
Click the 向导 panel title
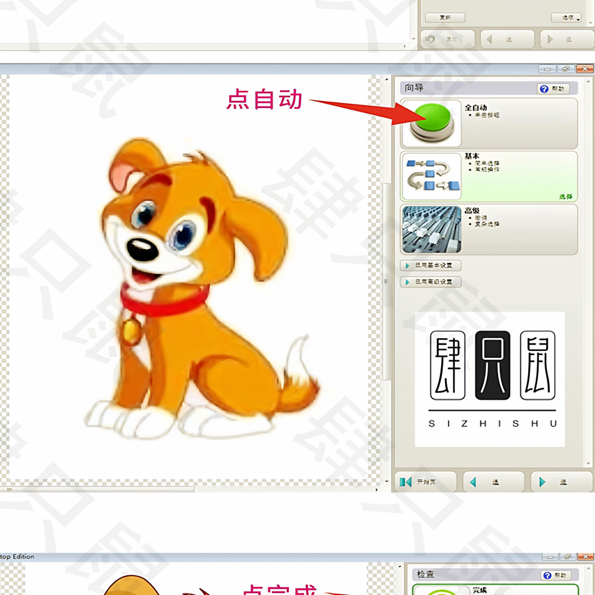(414, 88)
